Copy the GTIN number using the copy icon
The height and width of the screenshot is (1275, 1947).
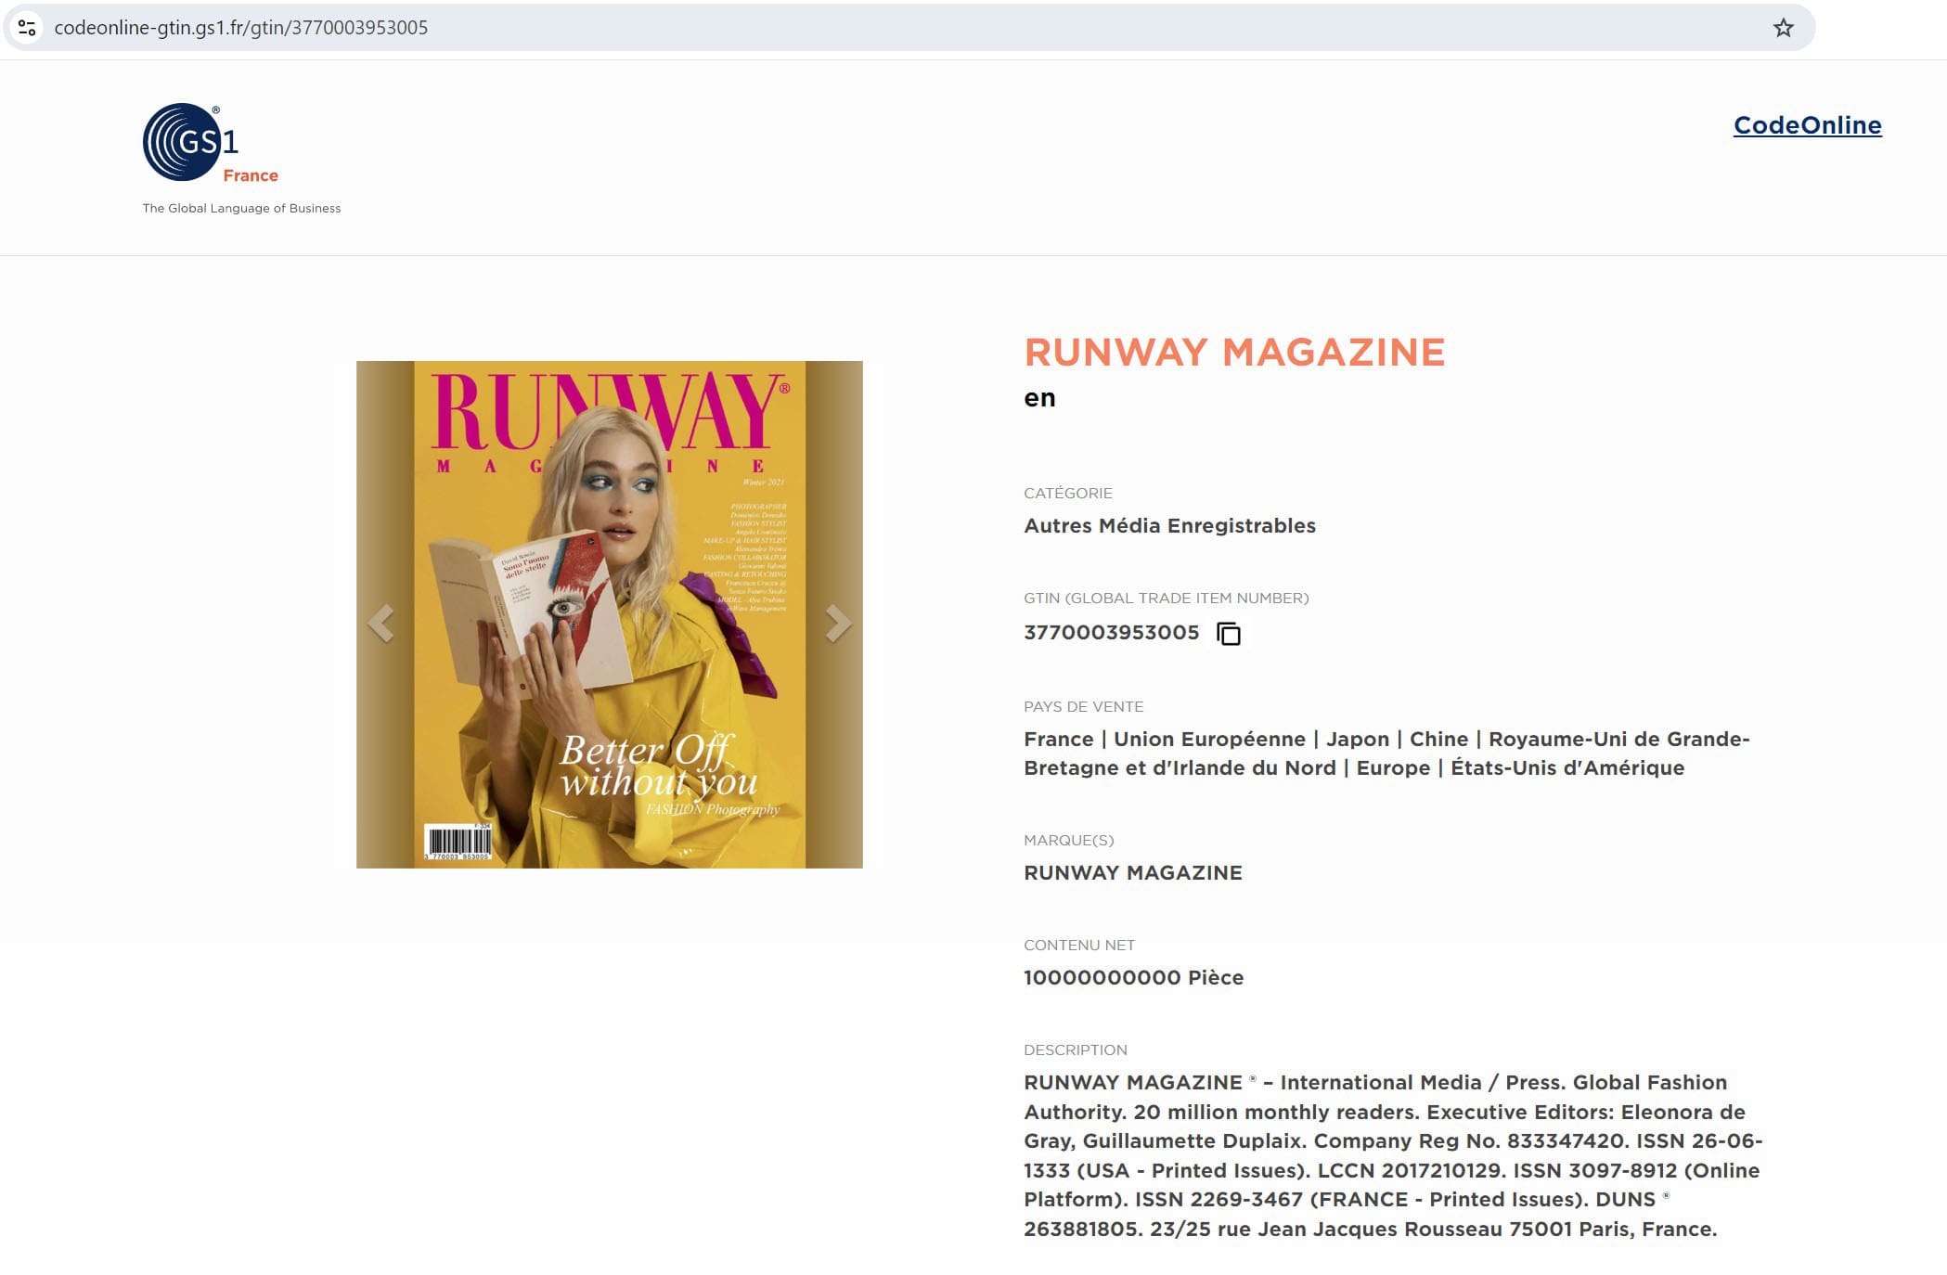[1229, 634]
